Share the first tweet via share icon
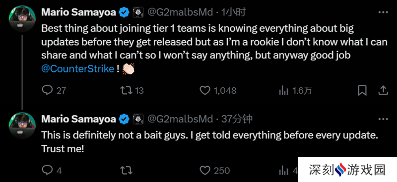Viewport: 397px width, 182px height. [383, 90]
